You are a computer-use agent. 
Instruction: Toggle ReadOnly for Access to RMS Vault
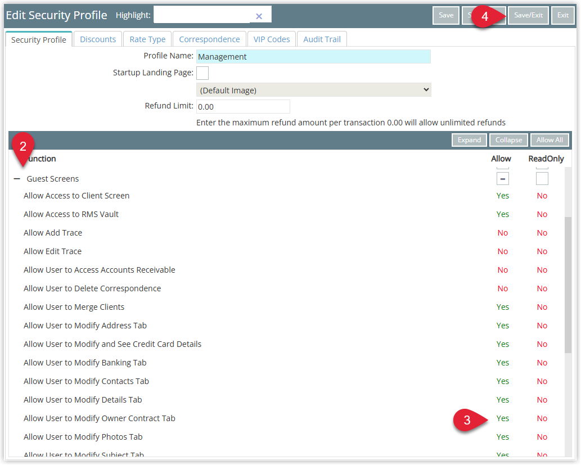pyautogui.click(x=542, y=215)
